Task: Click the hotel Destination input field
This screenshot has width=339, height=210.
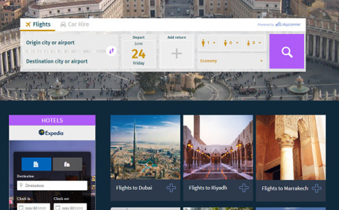Action: (x=52, y=185)
